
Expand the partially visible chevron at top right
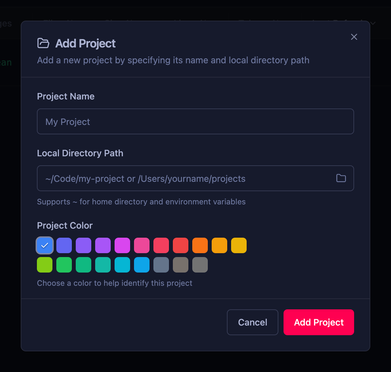[x=373, y=23]
